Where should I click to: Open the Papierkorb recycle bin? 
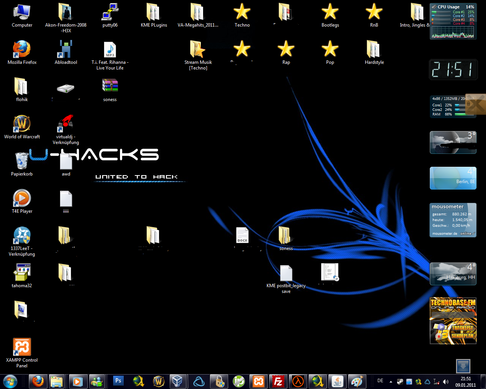22,161
